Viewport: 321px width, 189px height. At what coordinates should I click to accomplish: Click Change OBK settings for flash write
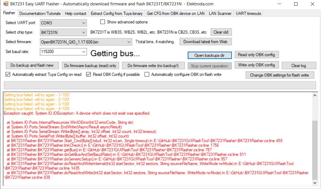[x=279, y=75]
